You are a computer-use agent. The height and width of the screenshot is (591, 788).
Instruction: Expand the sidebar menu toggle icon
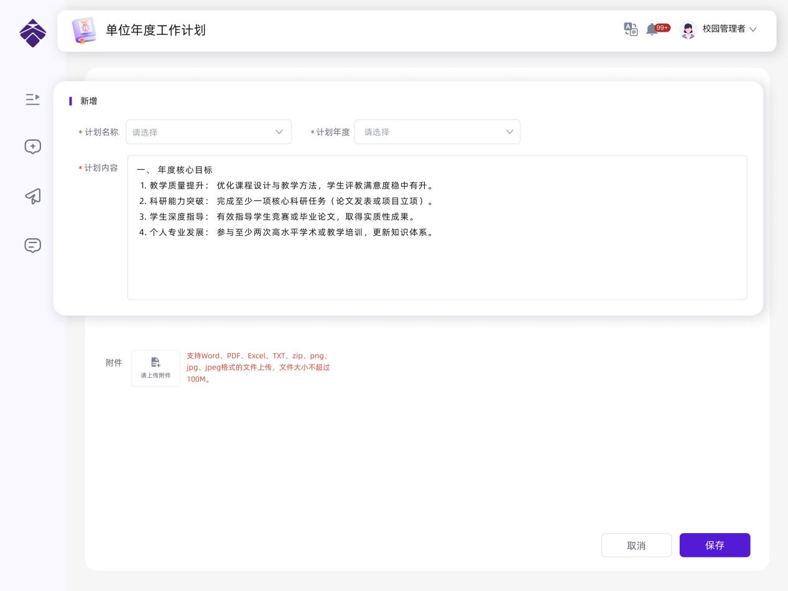[32, 99]
